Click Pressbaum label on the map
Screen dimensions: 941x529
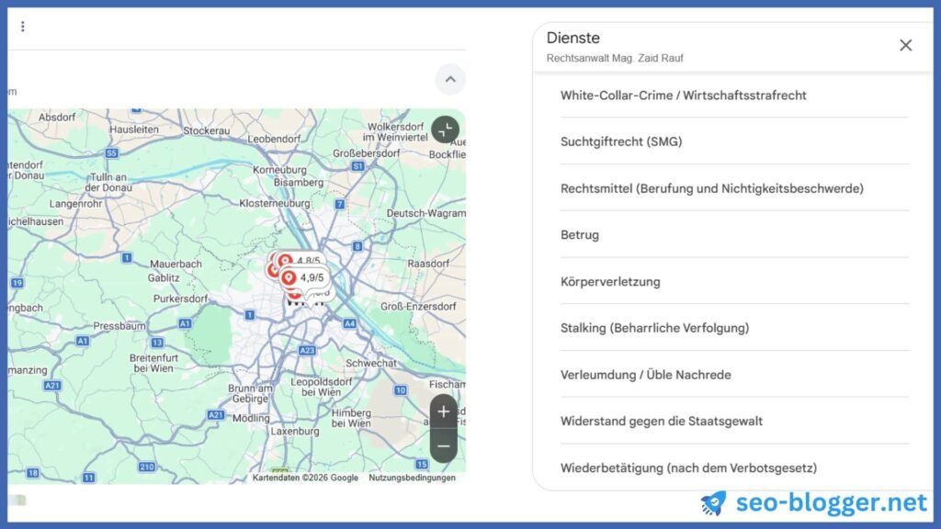point(119,326)
